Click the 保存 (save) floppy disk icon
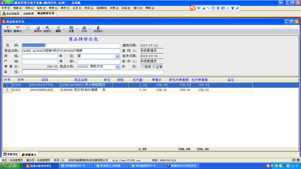 click(38, 29)
